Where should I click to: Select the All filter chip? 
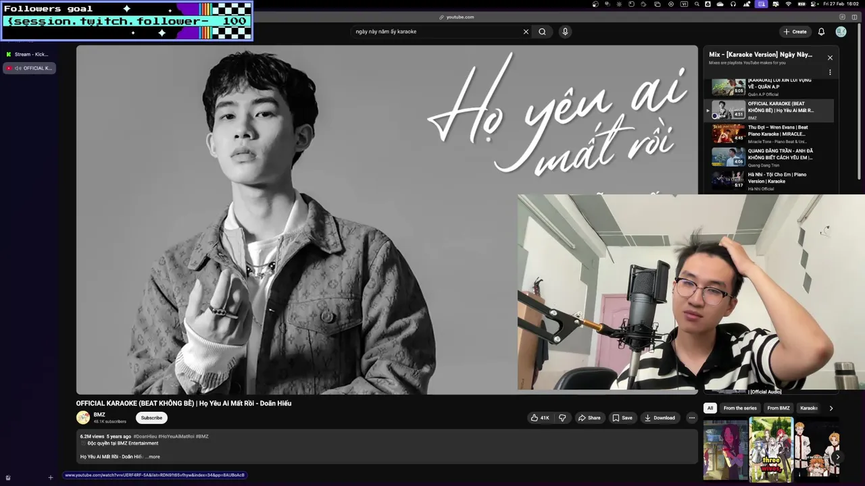pos(710,408)
